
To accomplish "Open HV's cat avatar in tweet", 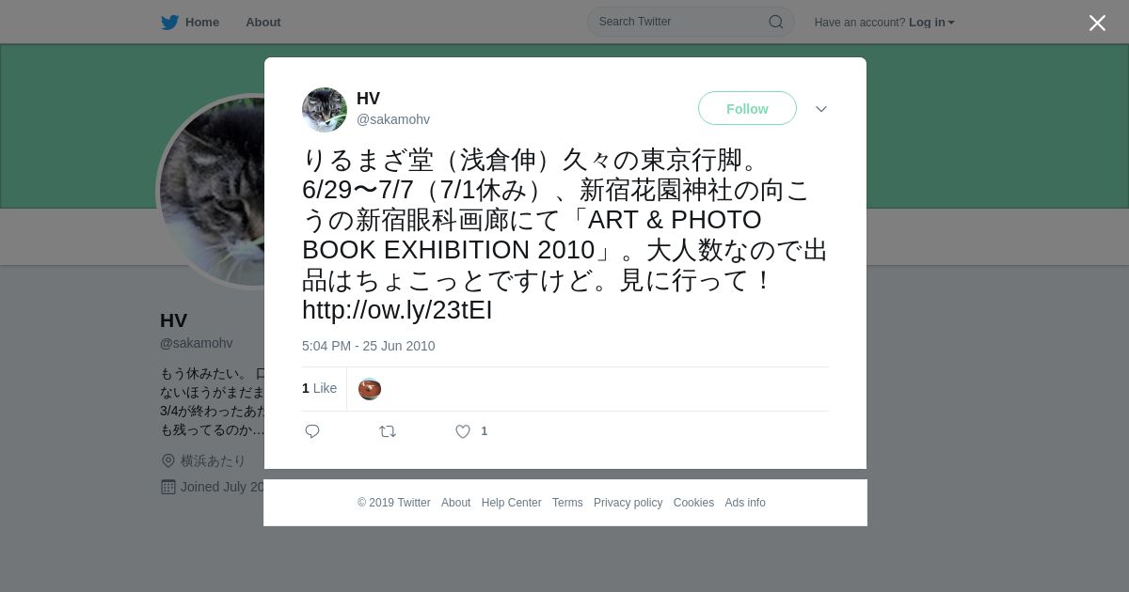I will [325, 110].
